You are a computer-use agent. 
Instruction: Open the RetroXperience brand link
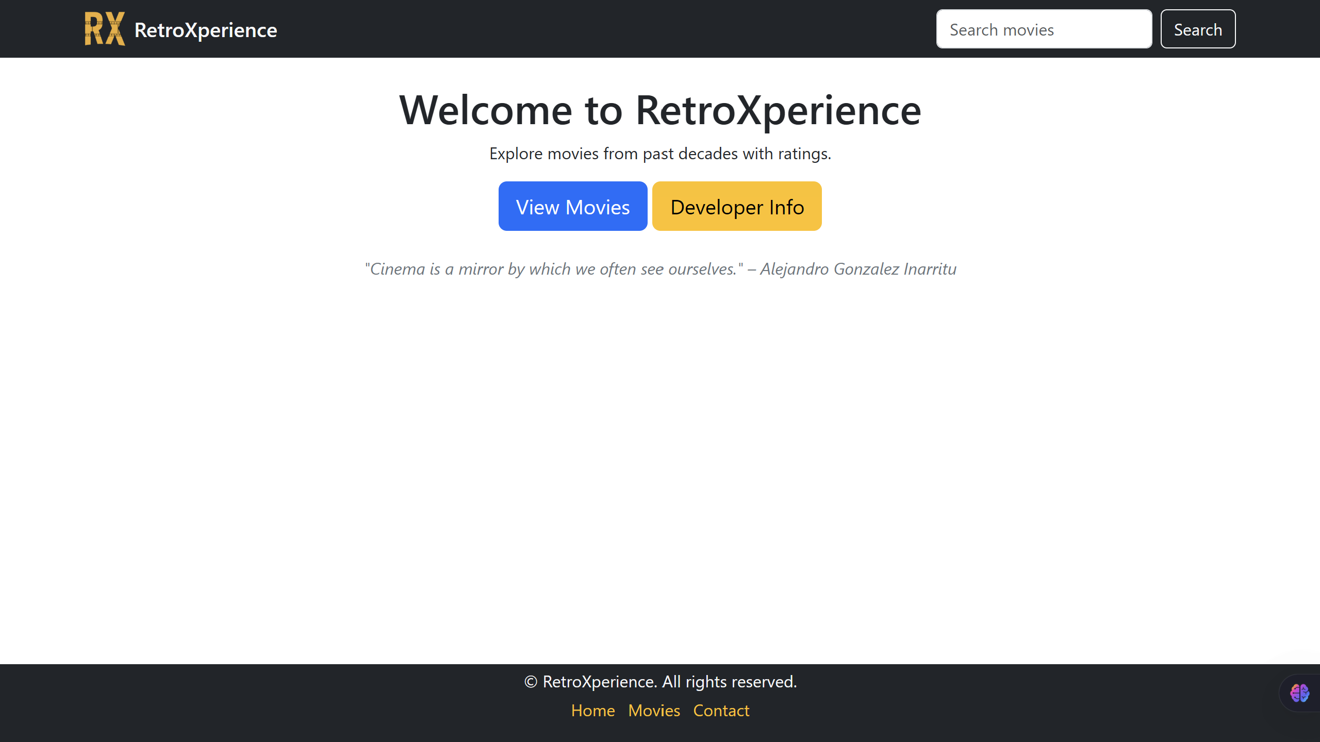point(205,30)
